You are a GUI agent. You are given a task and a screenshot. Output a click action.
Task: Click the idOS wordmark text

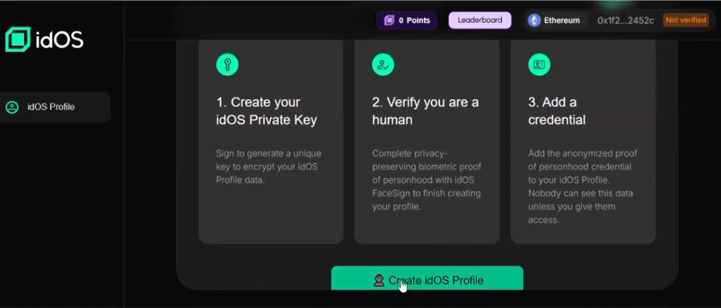[x=59, y=40]
